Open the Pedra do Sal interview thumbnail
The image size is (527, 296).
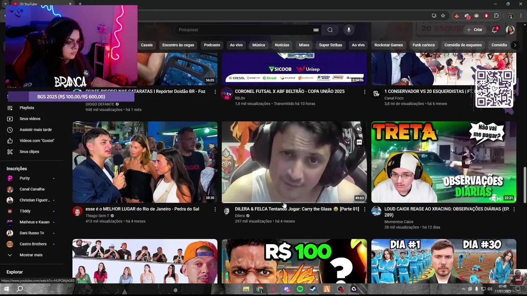coord(145,162)
